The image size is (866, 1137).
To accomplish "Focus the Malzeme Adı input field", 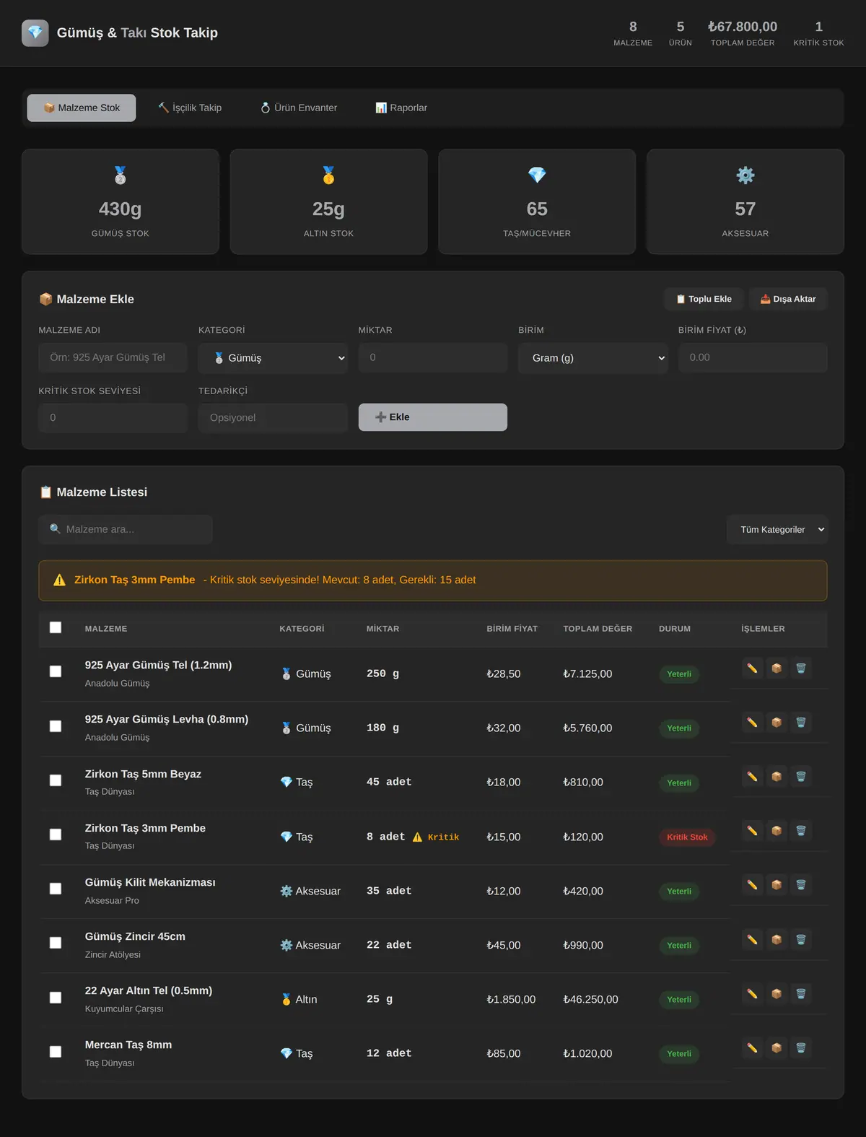I will [x=113, y=357].
